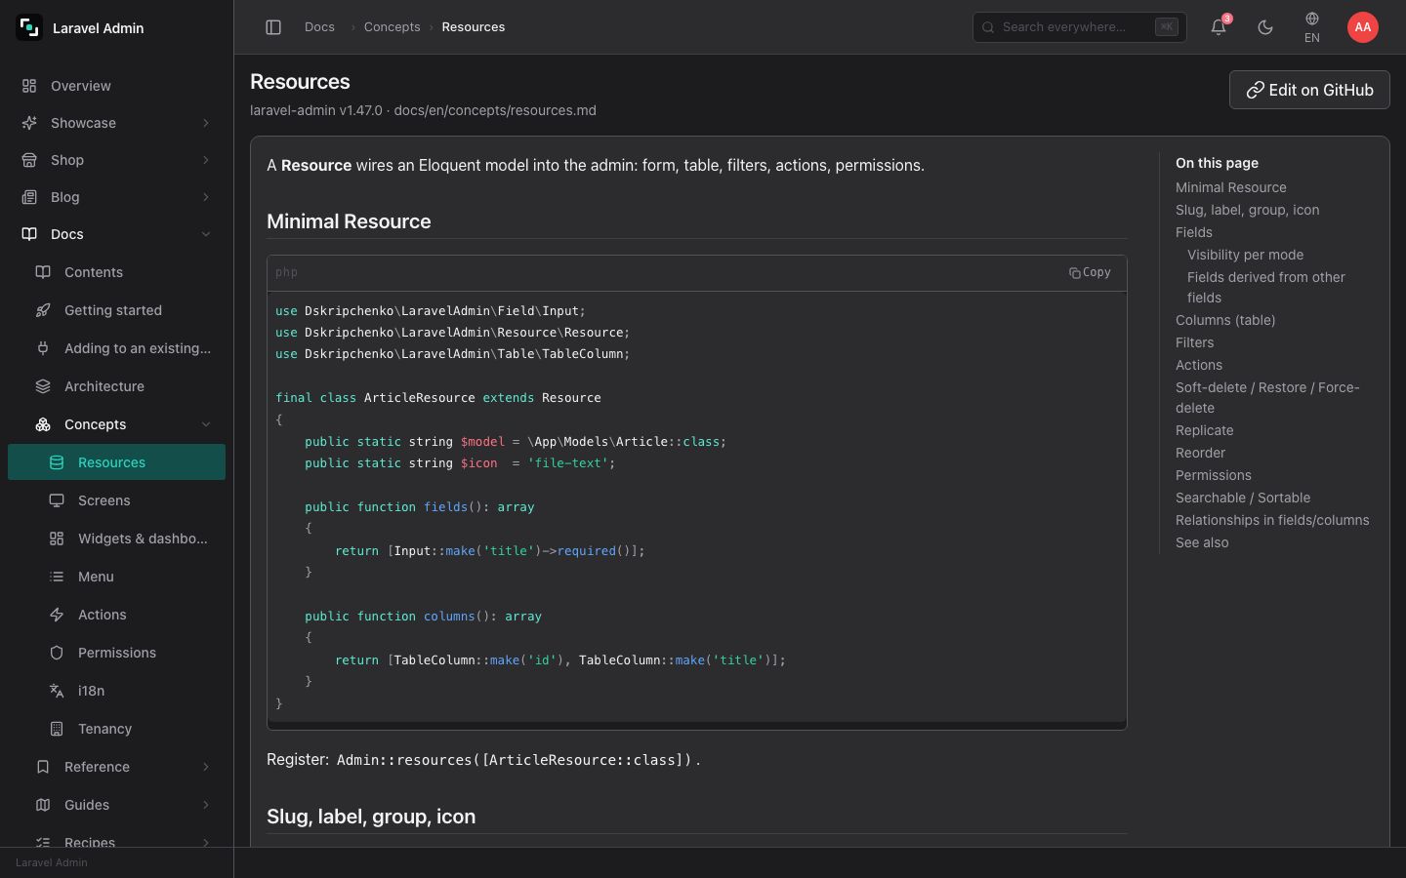This screenshot has height=878, width=1406.
Task: Click the Blog newspaper icon
Action: click(29, 197)
